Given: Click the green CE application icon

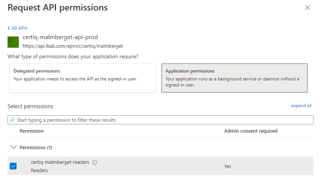Looking at the screenshot, I should 13,42.
